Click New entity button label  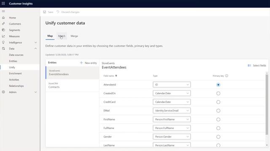point(91,63)
